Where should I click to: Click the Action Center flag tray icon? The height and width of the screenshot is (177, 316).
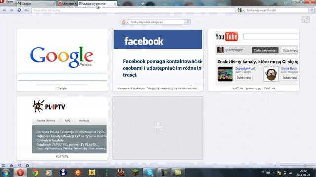279,173
